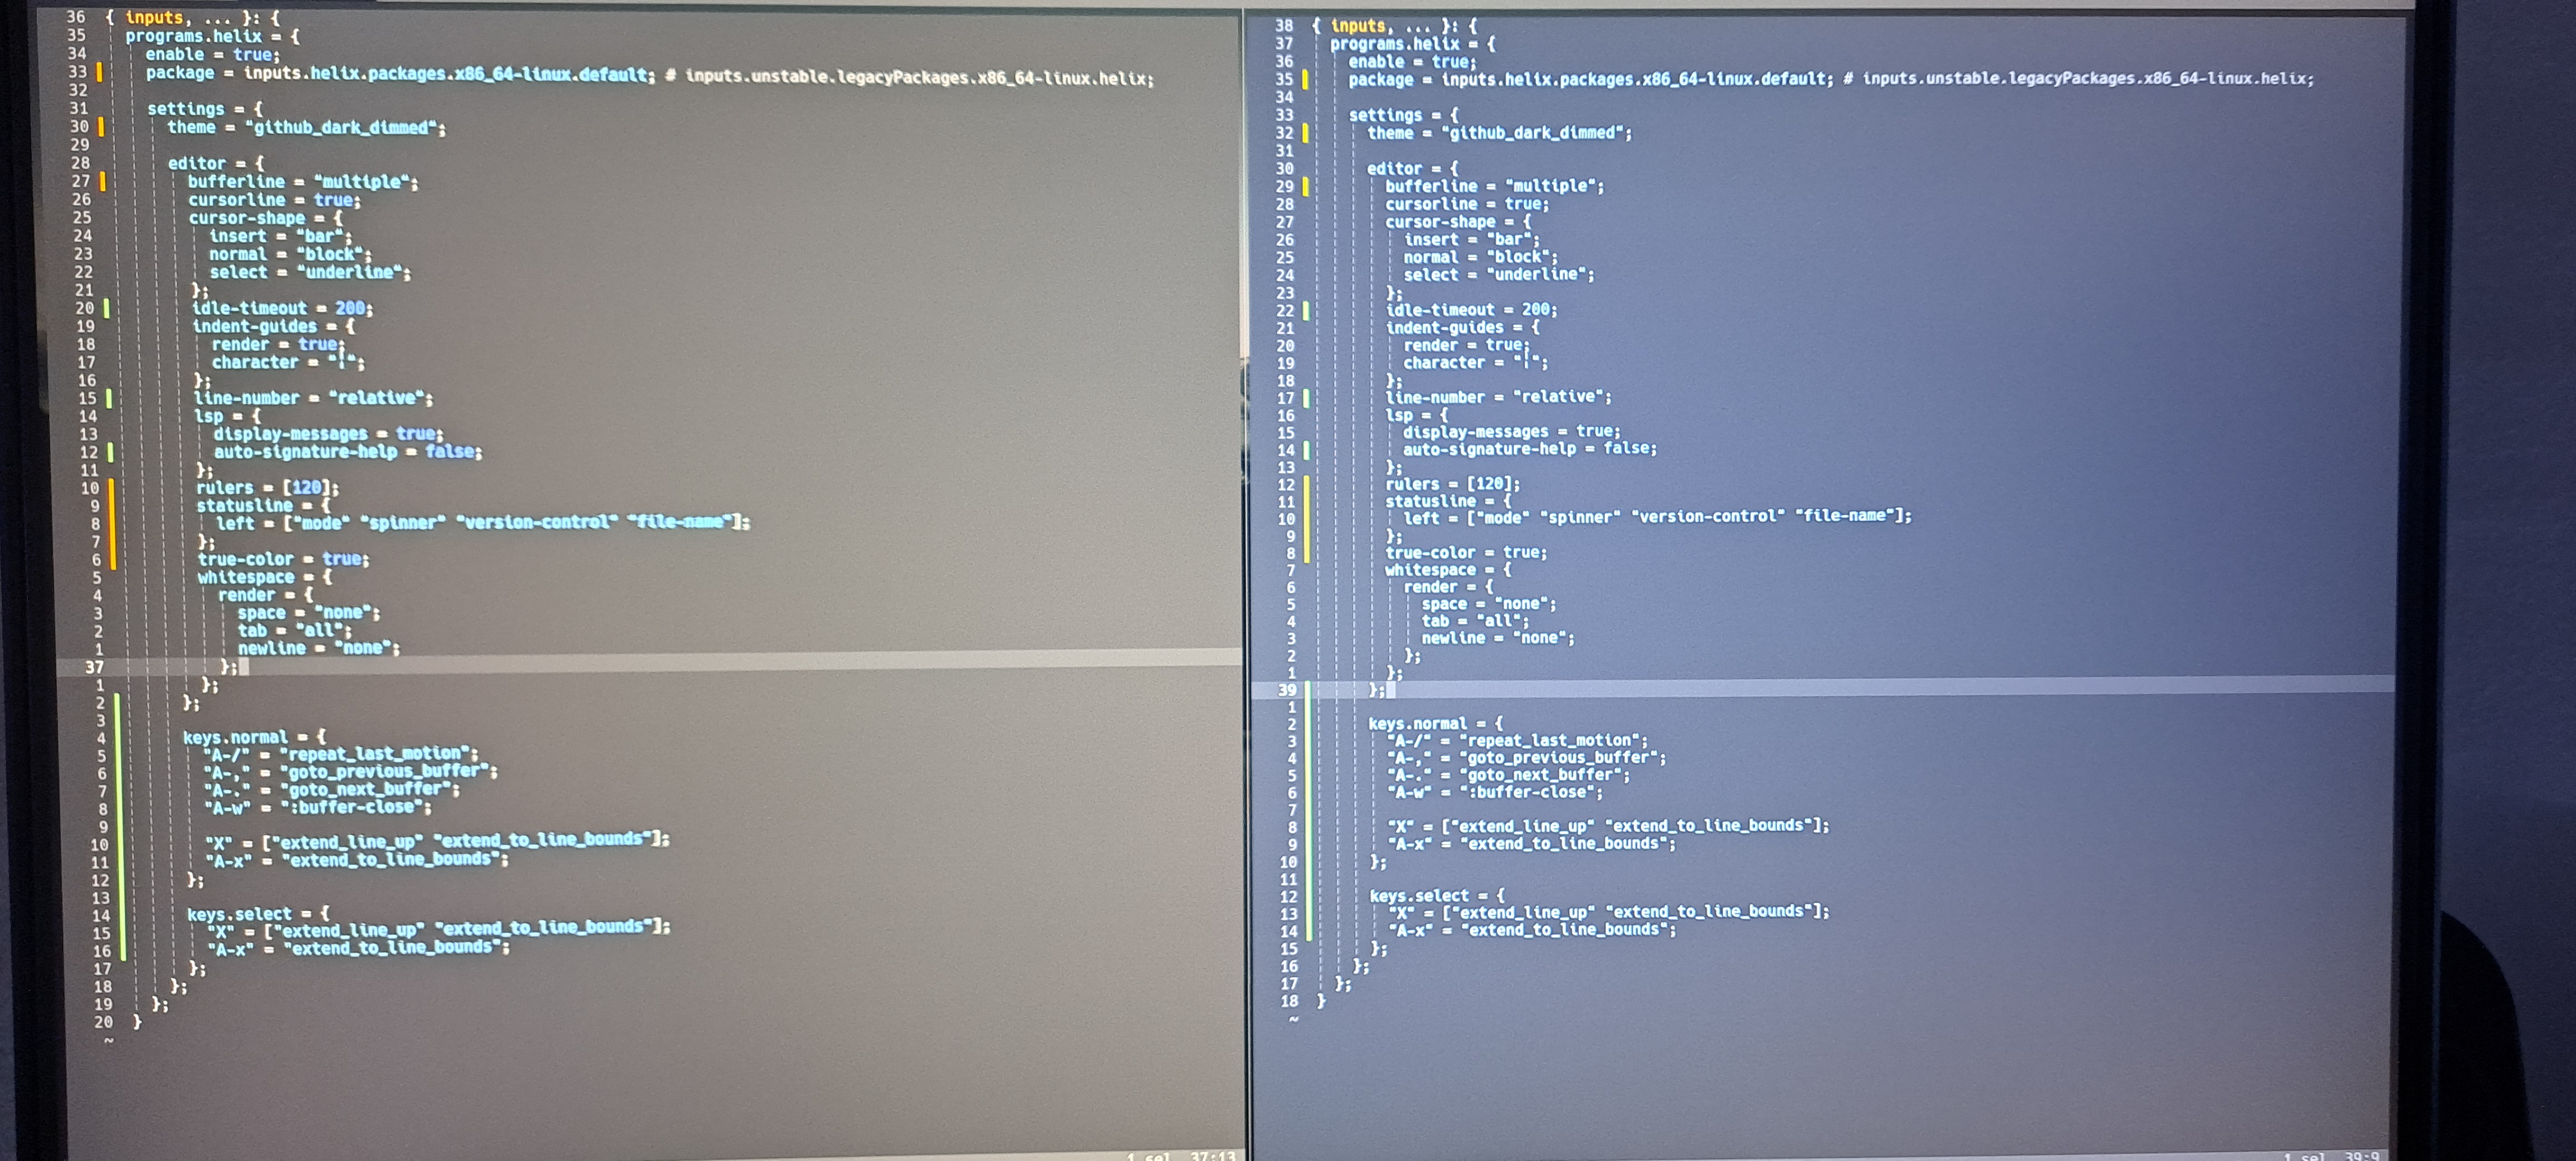Click 'editor = {' in the right pane
Image resolution: width=2576 pixels, height=1161 pixels.
point(1412,169)
